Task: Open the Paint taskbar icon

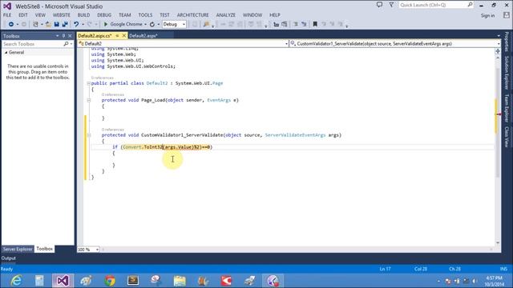Action: tap(86, 281)
